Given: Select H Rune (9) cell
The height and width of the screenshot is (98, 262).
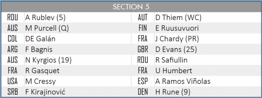Looking at the screenshot, I should click(173, 92).
